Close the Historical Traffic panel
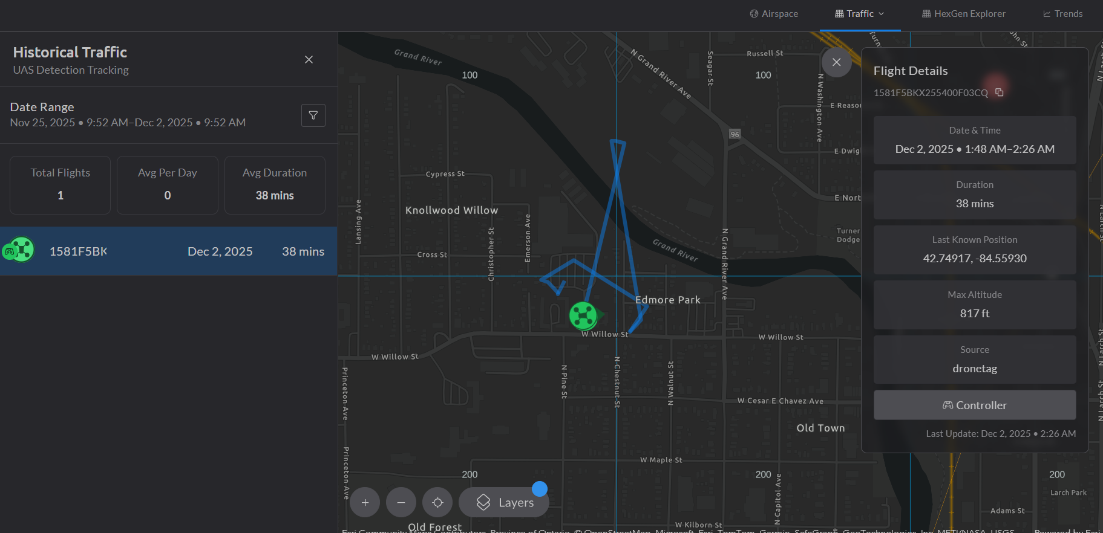Image resolution: width=1103 pixels, height=533 pixels. click(x=309, y=60)
